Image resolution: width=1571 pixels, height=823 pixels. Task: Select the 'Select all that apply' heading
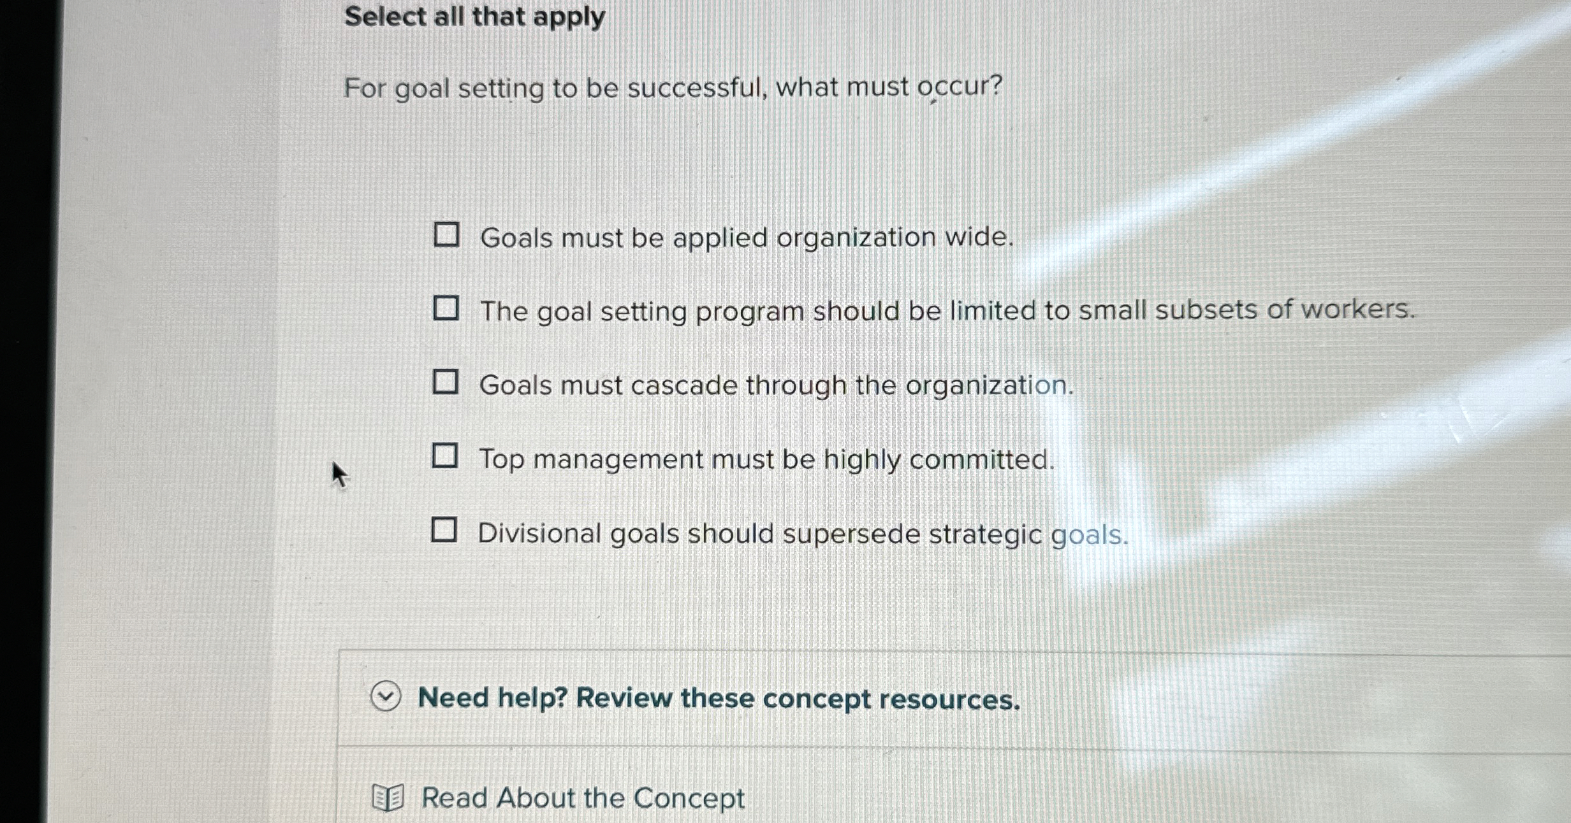[473, 16]
